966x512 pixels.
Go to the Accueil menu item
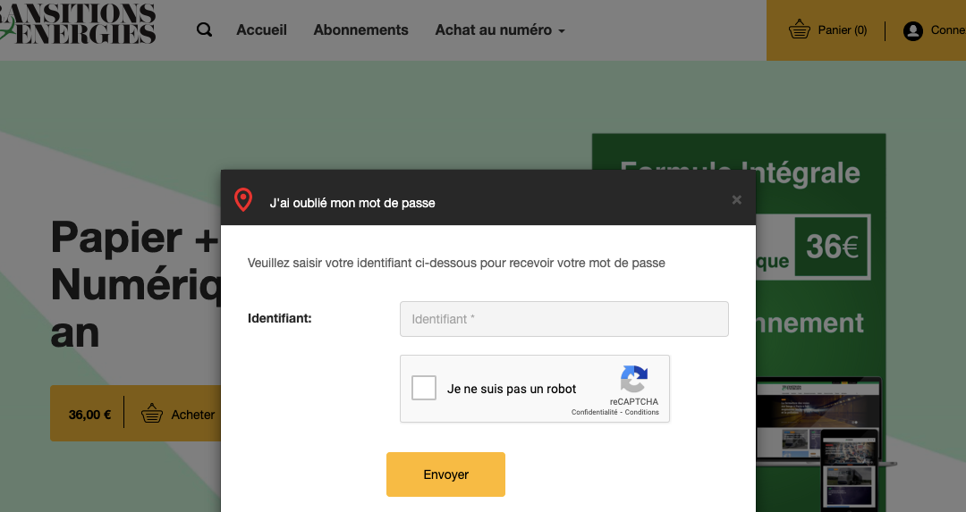click(x=261, y=30)
